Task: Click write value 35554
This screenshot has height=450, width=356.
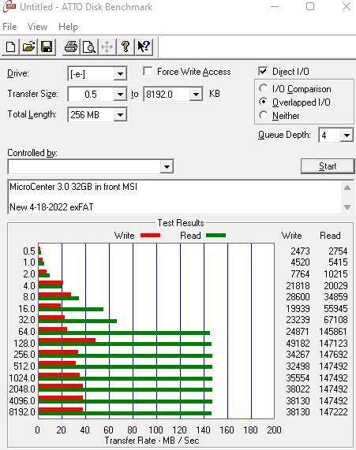Action: tap(298, 378)
